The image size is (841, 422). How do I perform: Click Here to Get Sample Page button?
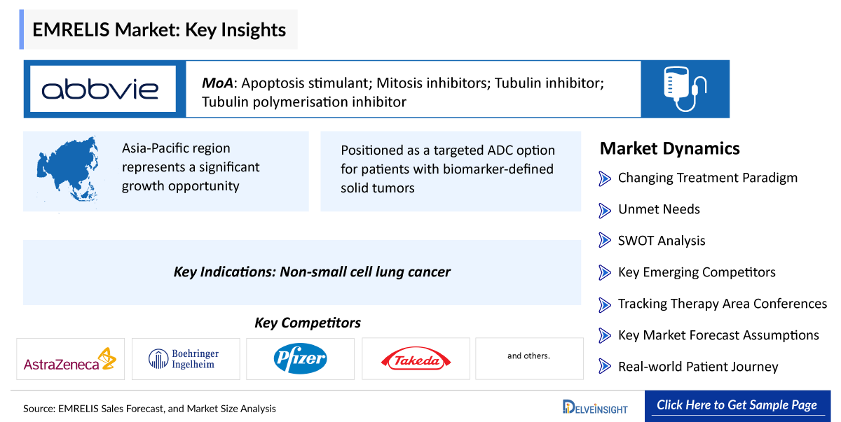click(737, 406)
